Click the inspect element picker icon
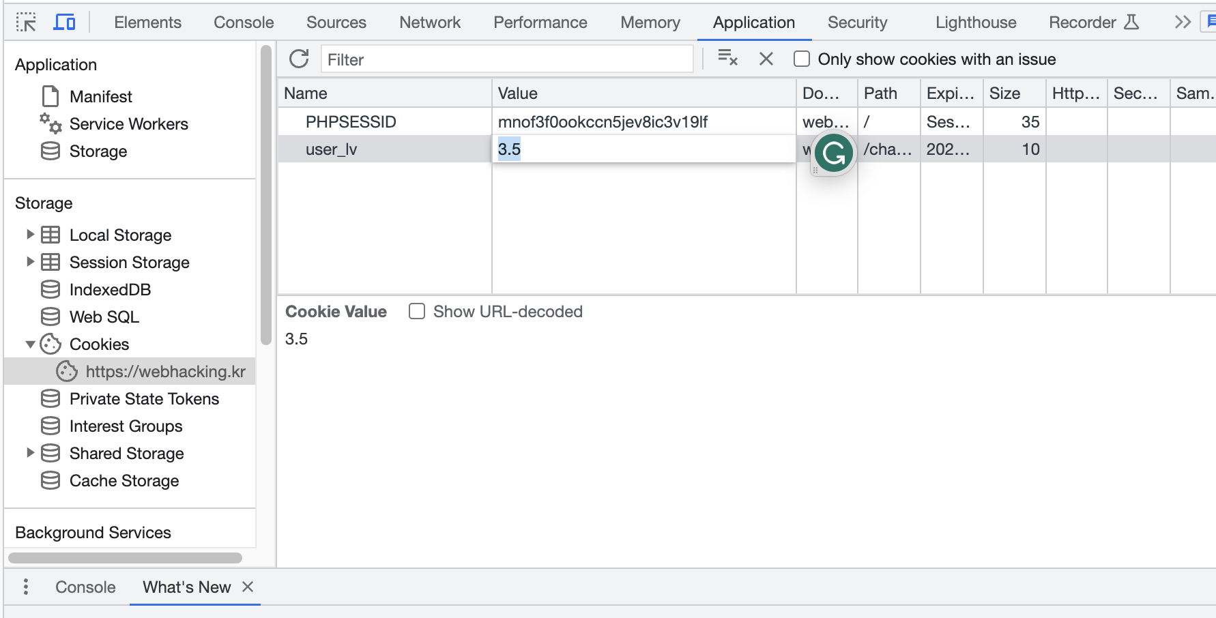This screenshot has width=1216, height=618. coord(26,23)
